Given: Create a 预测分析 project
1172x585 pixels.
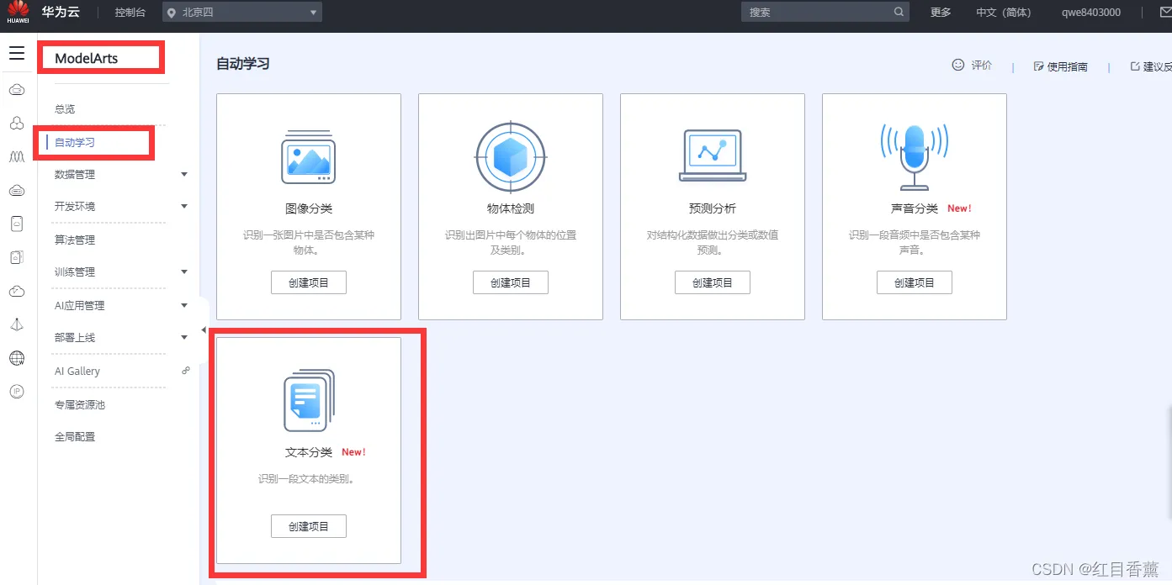Looking at the screenshot, I should click(713, 282).
